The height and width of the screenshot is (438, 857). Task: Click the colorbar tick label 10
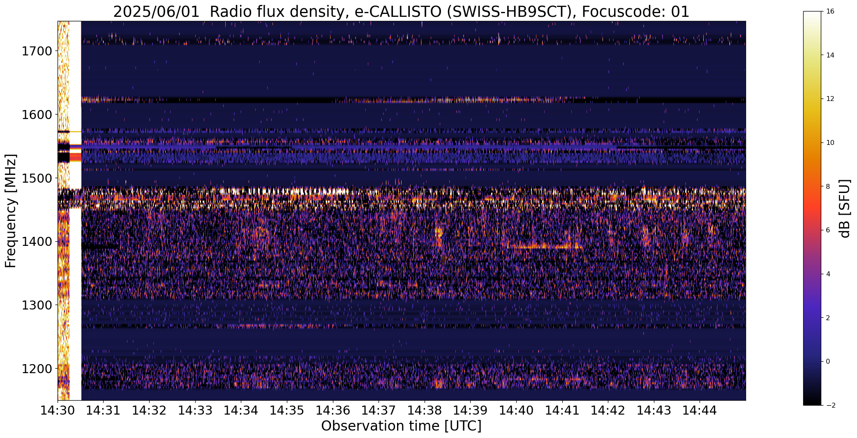830,143
